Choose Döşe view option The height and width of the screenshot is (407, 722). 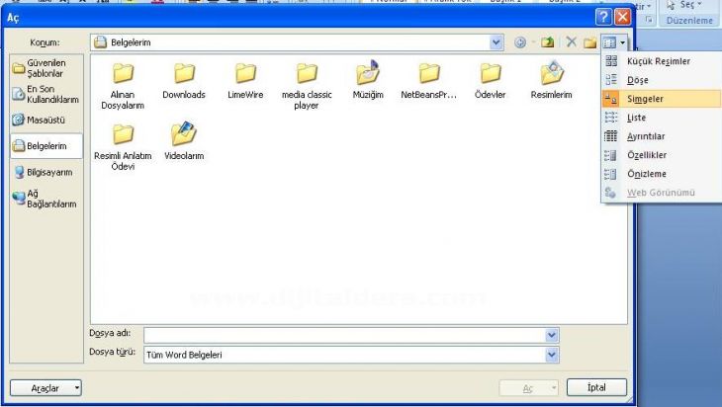pyautogui.click(x=662, y=80)
